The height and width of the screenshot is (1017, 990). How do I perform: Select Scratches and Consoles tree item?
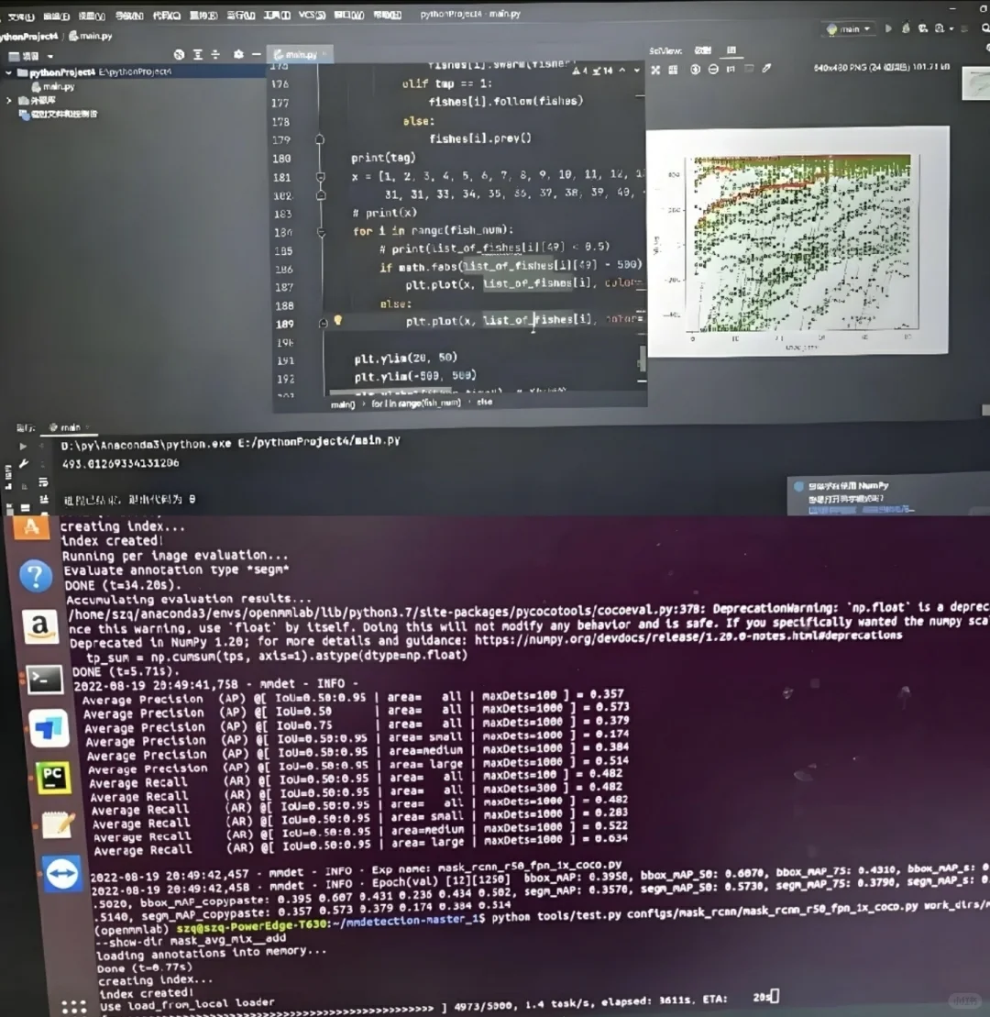[59, 115]
